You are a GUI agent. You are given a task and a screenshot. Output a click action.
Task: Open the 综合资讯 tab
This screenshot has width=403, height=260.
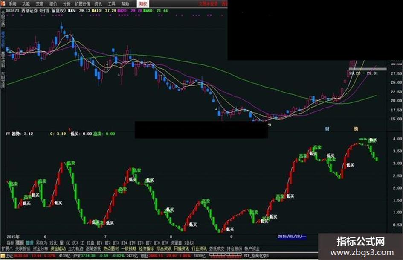point(164,248)
